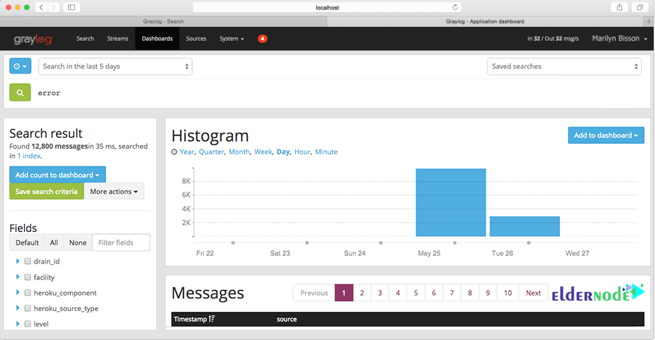Set histogram resolution to Minute

pos(326,152)
